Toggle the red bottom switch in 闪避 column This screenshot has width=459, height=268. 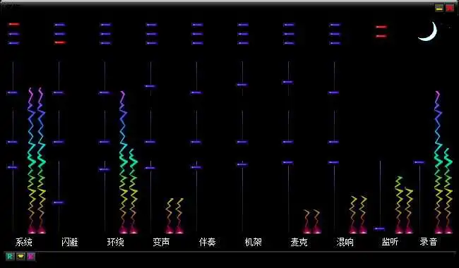60,43
